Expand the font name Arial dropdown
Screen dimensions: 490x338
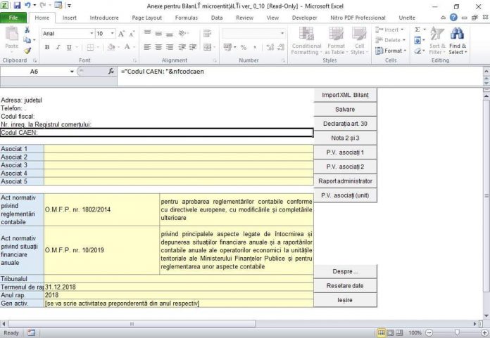point(92,33)
